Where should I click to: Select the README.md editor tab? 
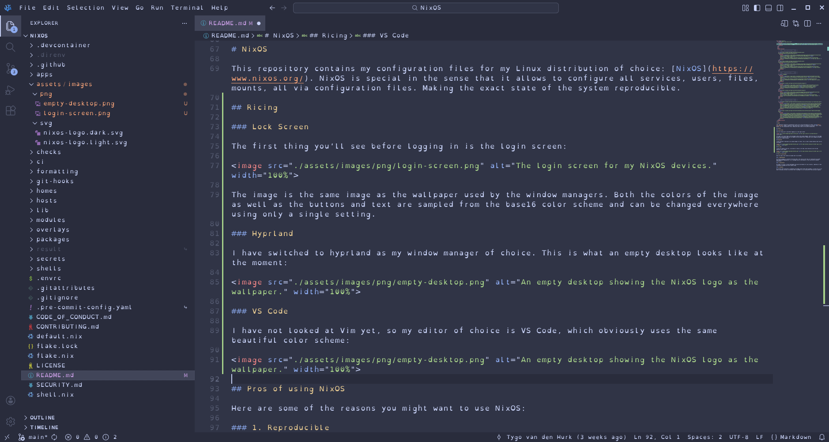coord(230,23)
